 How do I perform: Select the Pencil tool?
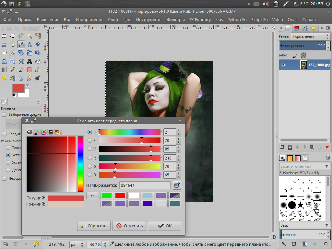click(13, 70)
